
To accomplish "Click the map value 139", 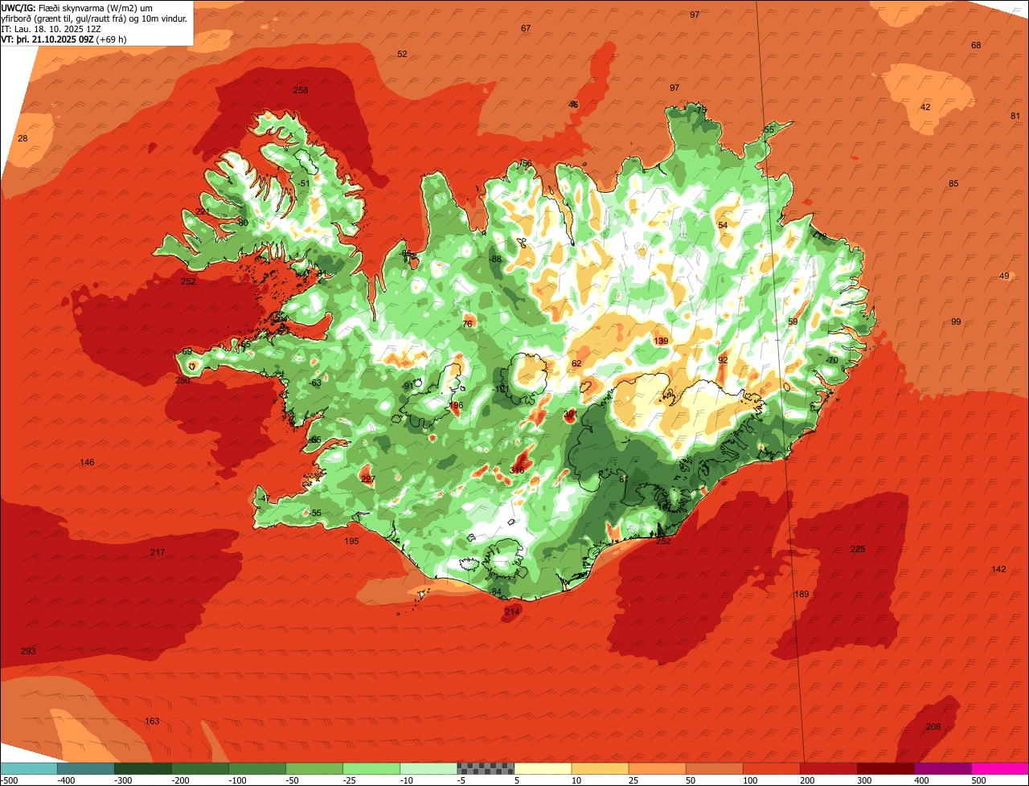I will pyautogui.click(x=661, y=342).
